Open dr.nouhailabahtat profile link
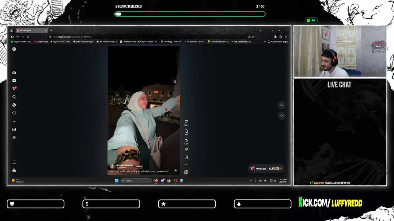The image size is (394, 221). click(x=124, y=165)
